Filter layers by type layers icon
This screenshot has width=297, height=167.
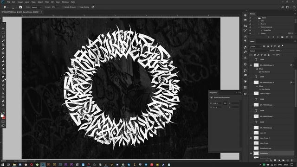pos(271,46)
